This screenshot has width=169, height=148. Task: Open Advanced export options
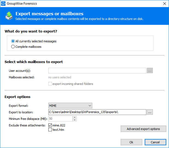click(x=143, y=129)
